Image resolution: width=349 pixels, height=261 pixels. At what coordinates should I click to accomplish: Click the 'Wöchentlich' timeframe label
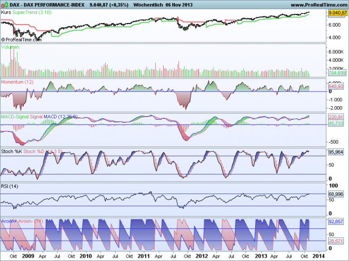pos(148,5)
